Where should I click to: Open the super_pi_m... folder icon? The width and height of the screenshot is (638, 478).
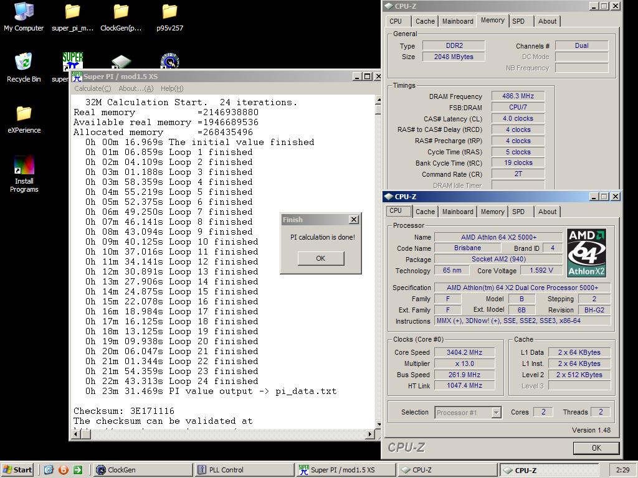72,16
